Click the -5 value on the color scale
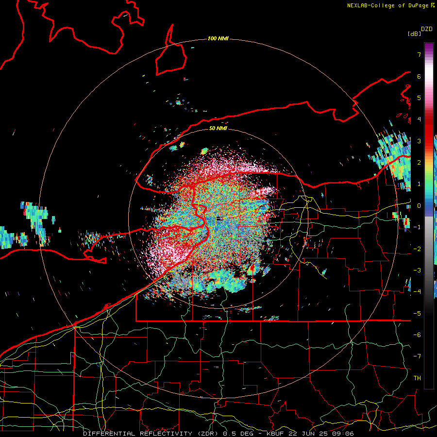437x437 pixels. coord(417,314)
